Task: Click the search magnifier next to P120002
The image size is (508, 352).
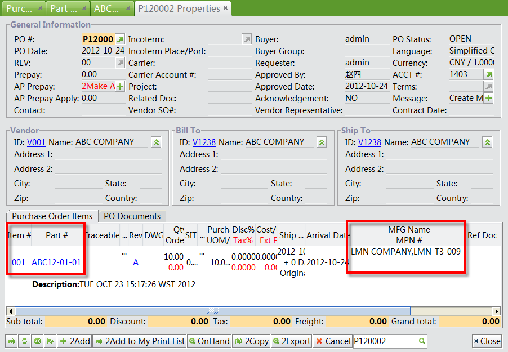Action: pyautogui.click(x=421, y=341)
